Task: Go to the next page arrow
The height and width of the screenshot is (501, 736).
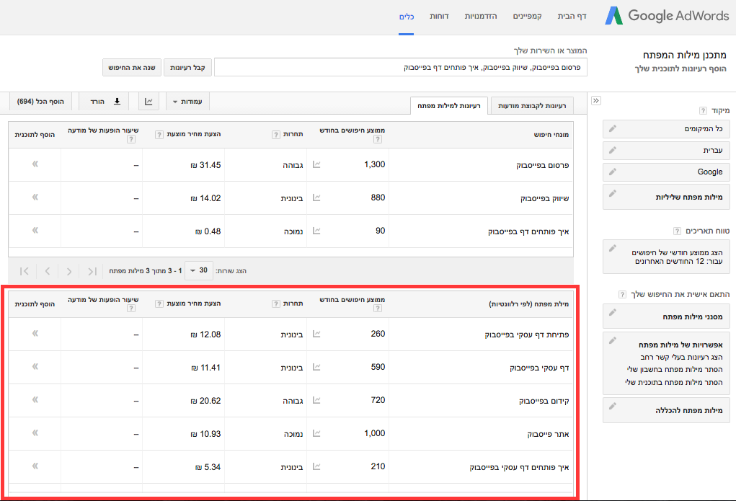Action: pyautogui.click(x=48, y=271)
